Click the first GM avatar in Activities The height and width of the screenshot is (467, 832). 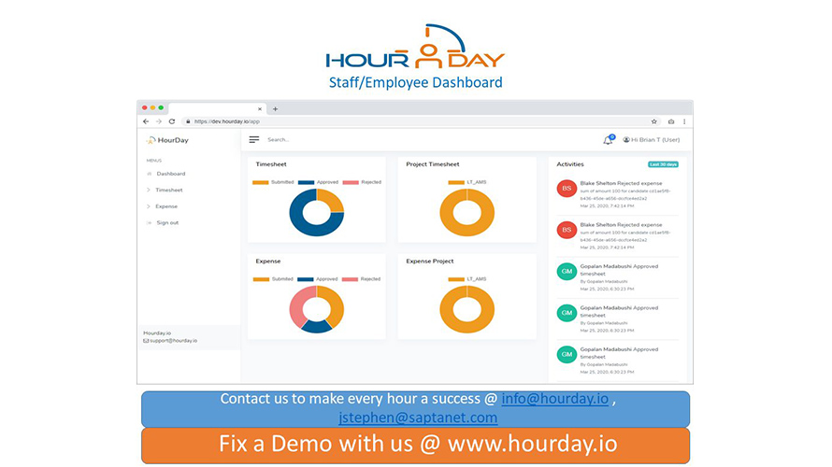567,272
